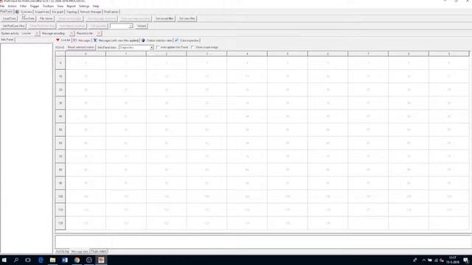The height and width of the screenshot is (265, 472).
Task: Open the Filter menu
Action: click(23, 6)
